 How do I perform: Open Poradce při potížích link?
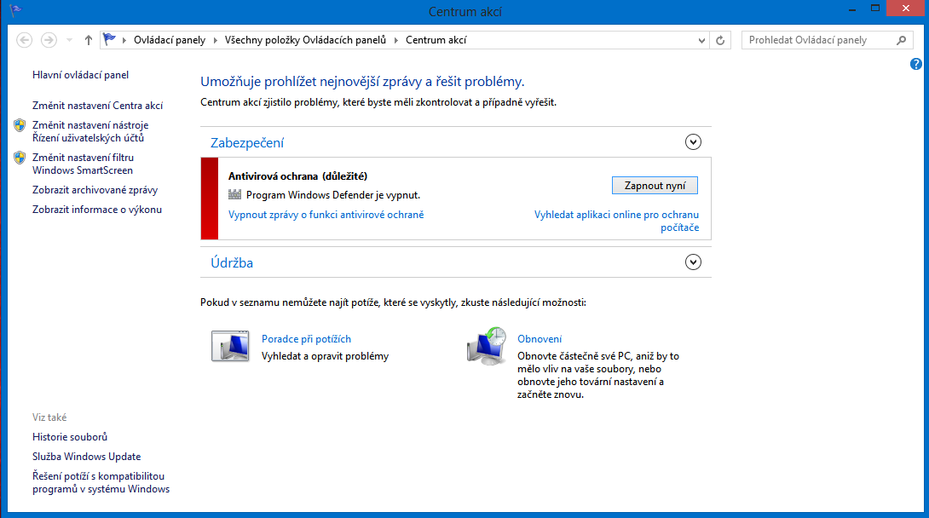[x=306, y=338]
